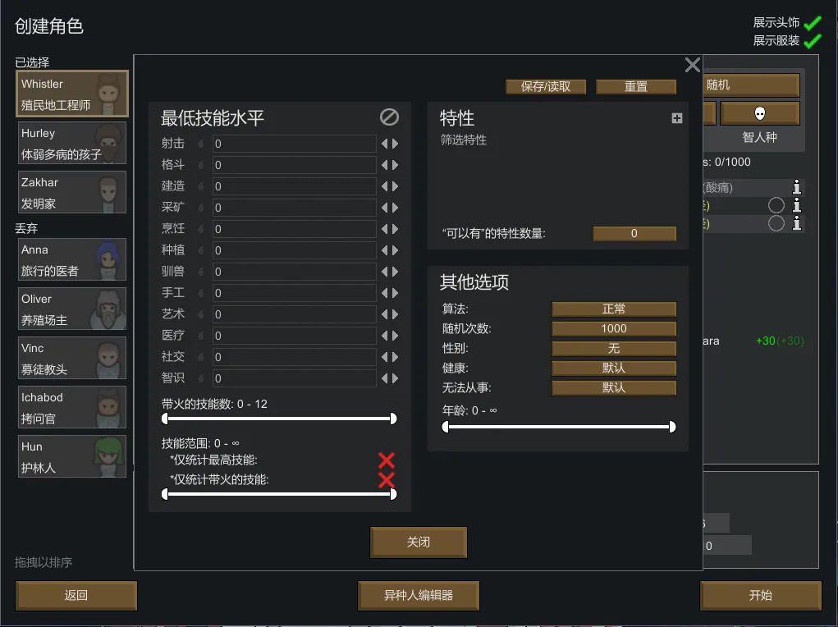Increase 智识 minimum skill with right arrow
Viewport: 838px width, 627px height.
pyautogui.click(x=396, y=378)
